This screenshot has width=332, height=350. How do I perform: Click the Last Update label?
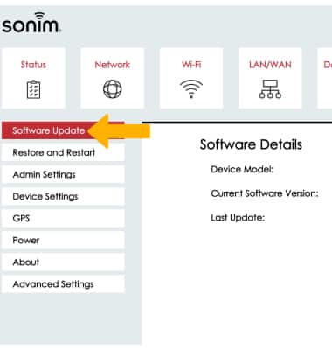click(238, 218)
